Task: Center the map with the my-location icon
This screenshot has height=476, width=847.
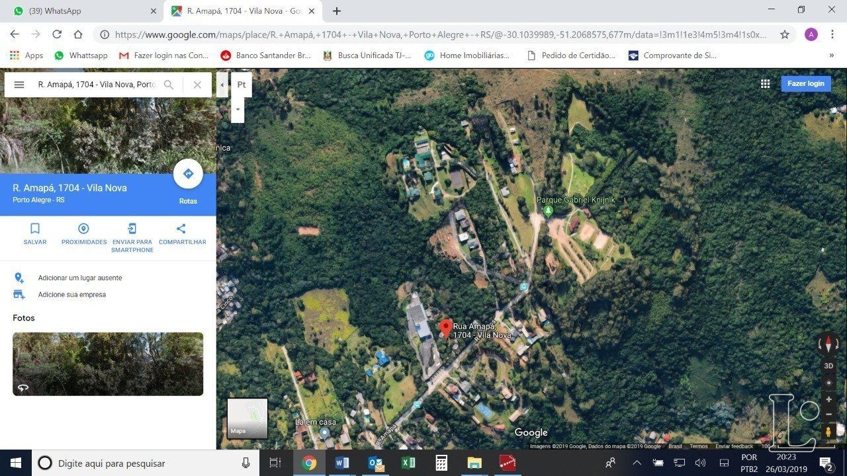Action: (828, 382)
